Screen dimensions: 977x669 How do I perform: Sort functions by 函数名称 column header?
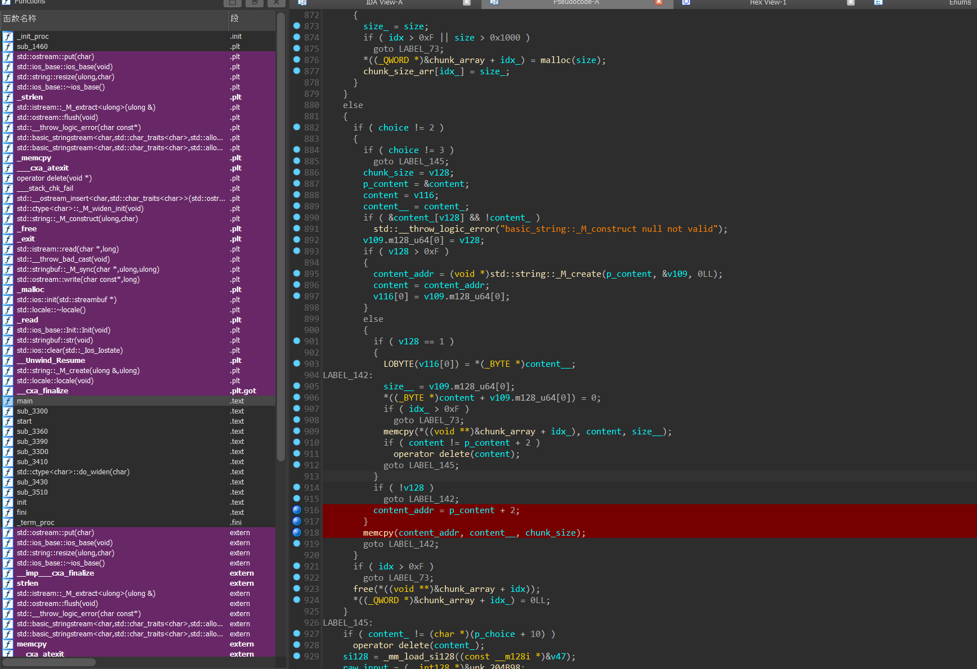[x=114, y=19]
